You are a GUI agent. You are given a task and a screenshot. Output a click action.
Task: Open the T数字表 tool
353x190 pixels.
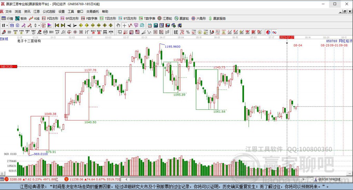(147, 19)
